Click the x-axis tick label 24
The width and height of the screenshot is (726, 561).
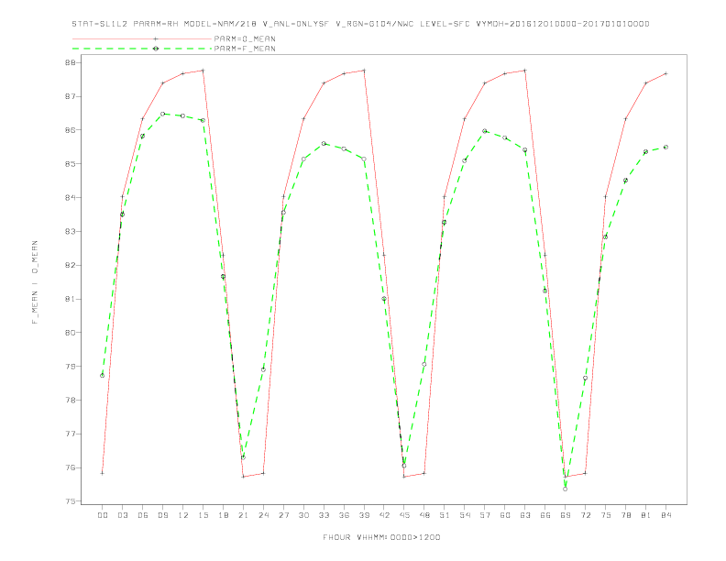(263, 515)
